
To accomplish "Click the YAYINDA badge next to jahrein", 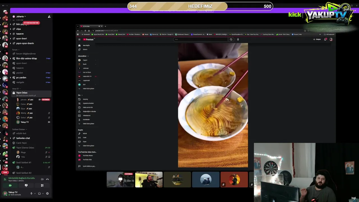I will point(45,100).
